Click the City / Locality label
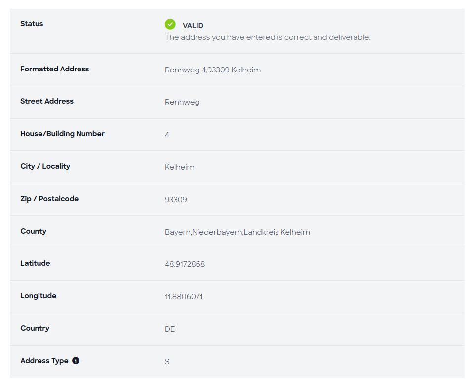Screen dimensions: 474x384 click(x=45, y=166)
